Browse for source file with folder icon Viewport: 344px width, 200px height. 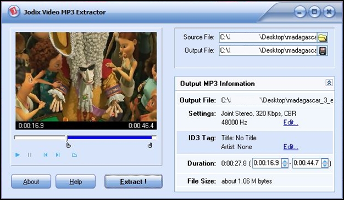pyautogui.click(x=322, y=38)
